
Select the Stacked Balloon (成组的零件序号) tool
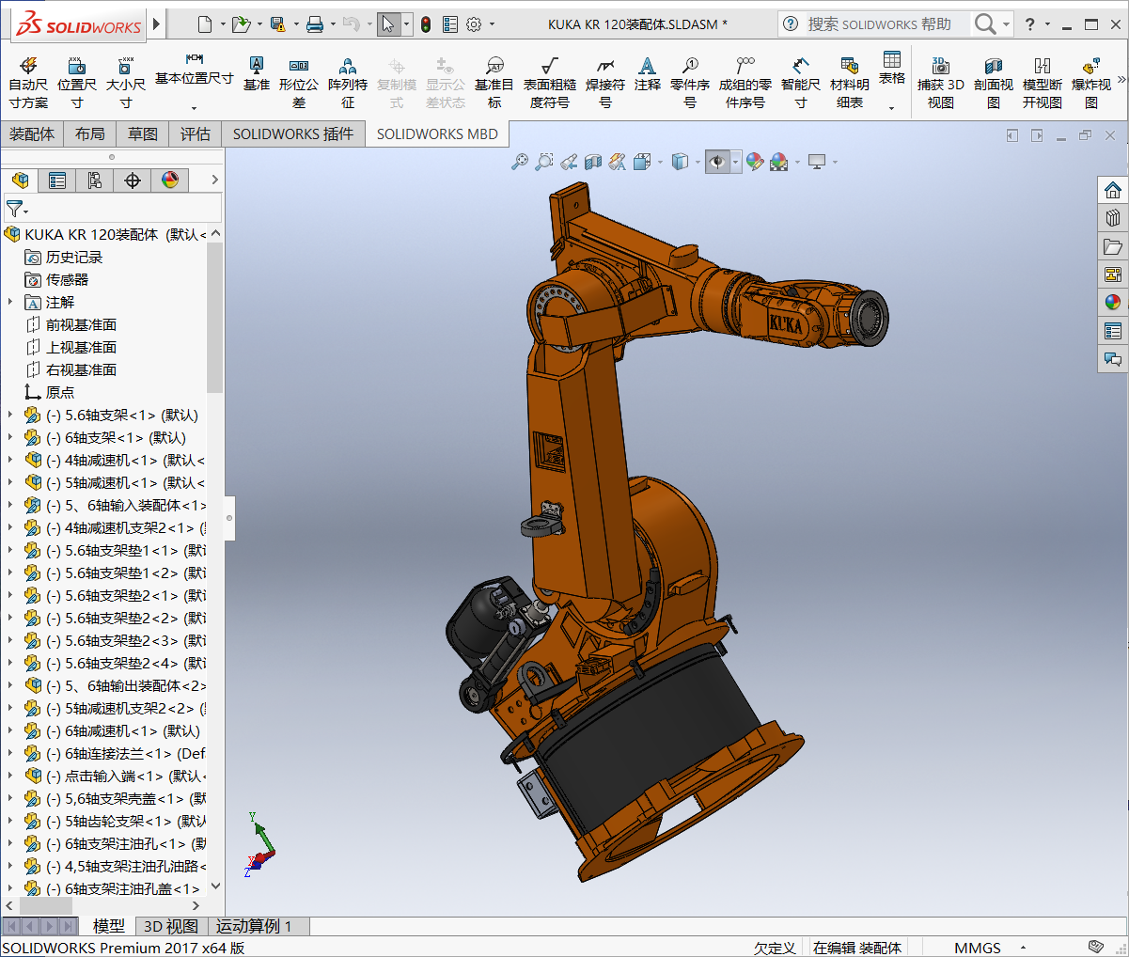(745, 82)
